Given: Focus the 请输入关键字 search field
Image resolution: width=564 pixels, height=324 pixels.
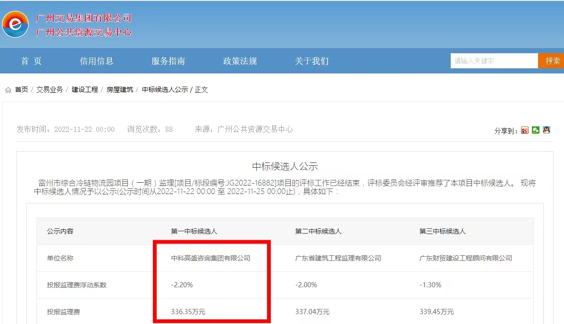Looking at the screenshot, I should pyautogui.click(x=494, y=61).
